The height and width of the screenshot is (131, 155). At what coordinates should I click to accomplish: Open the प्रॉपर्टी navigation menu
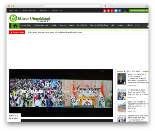pyautogui.click(x=129, y=25)
